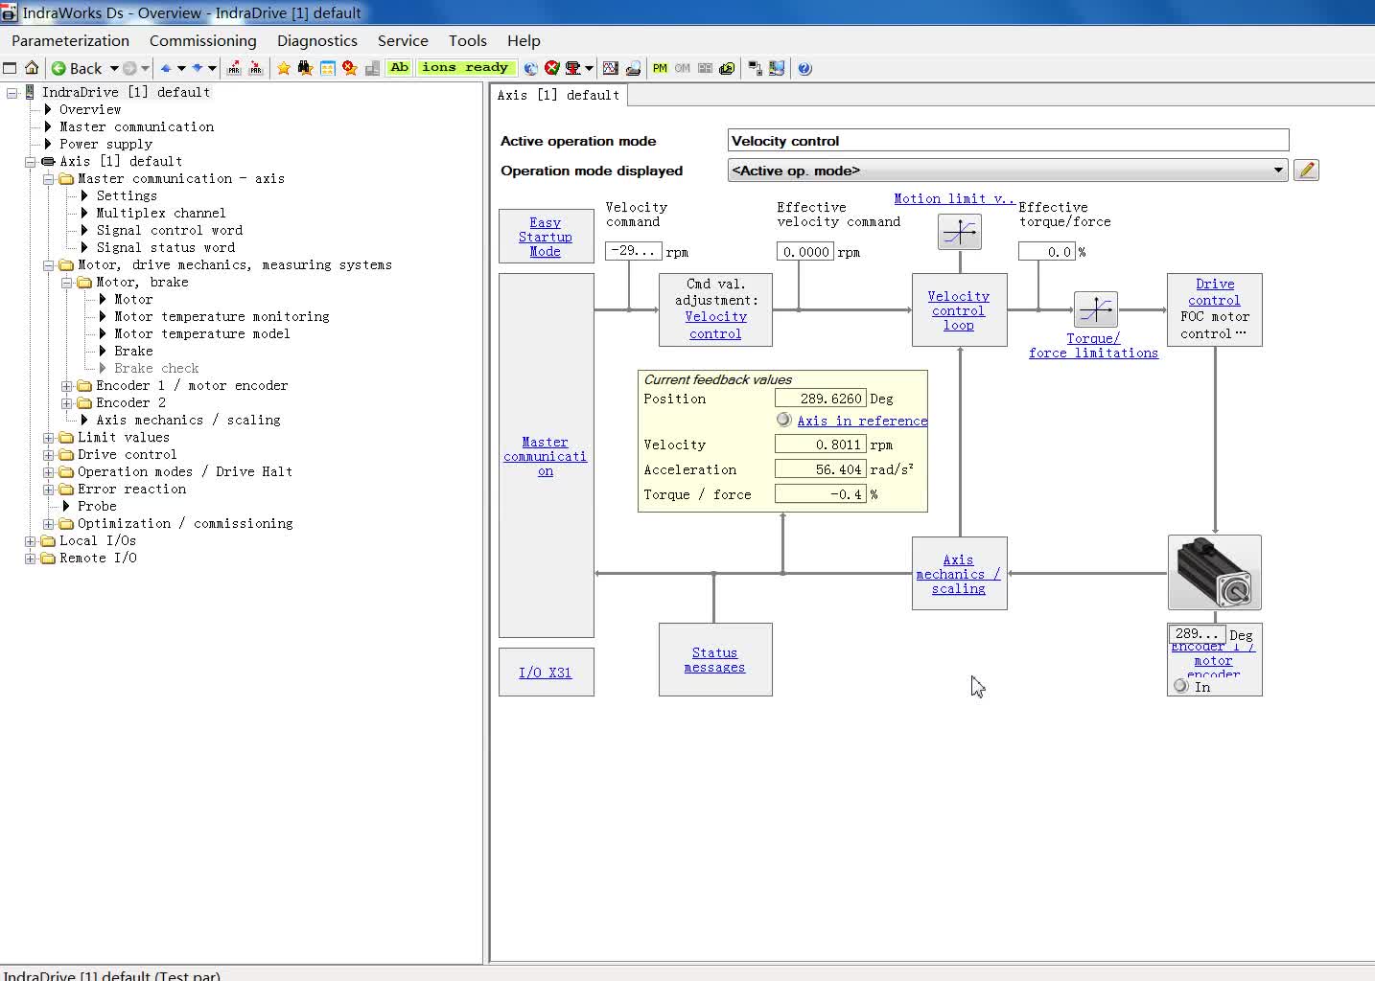Viewport: 1375px width, 981px height.
Task: Open the Parameterization menu
Action: 70,40
